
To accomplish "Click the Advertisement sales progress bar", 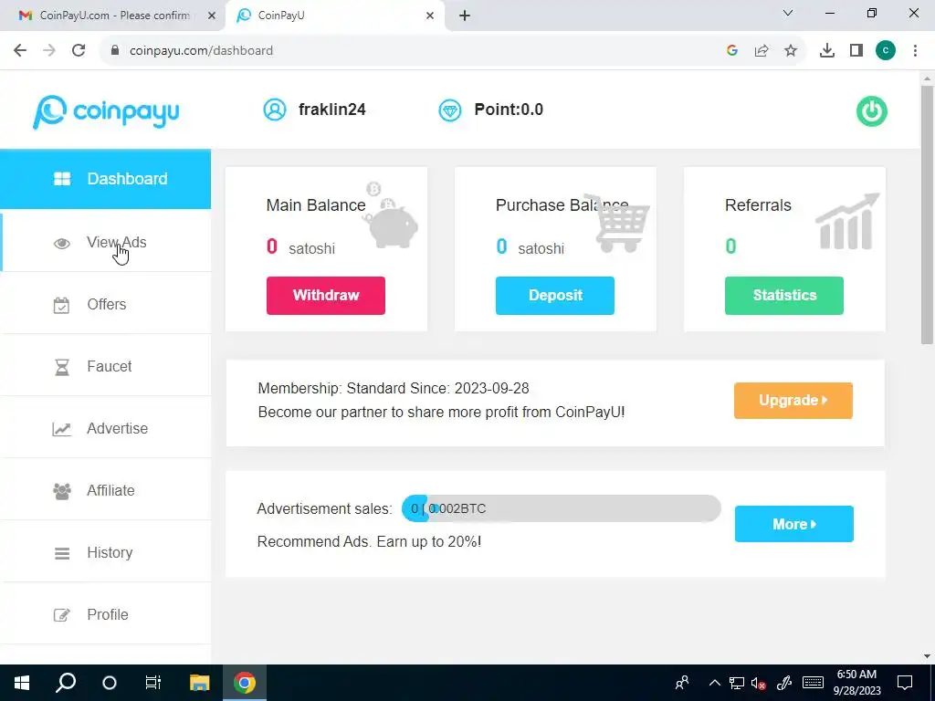I will coord(562,508).
